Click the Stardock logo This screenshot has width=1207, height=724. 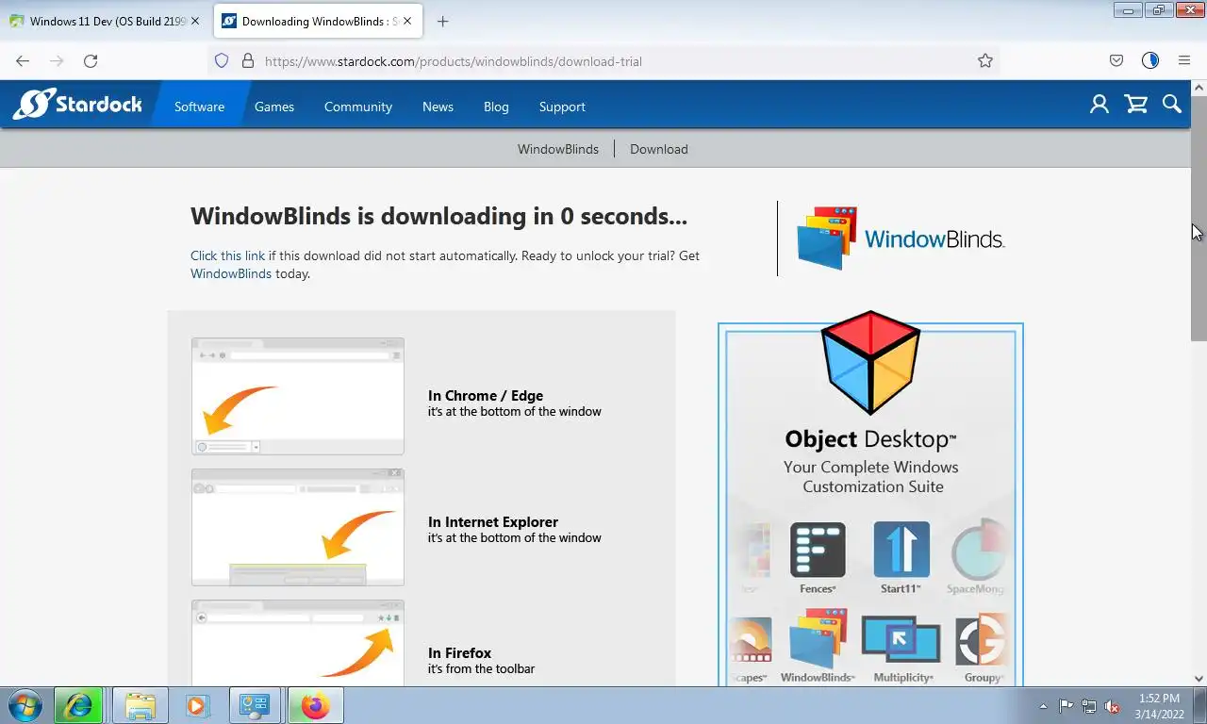[77, 105]
